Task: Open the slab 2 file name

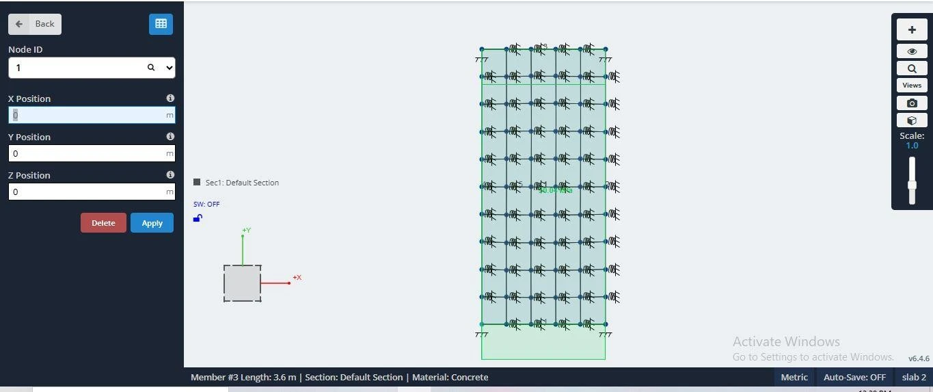Action: 914,377
